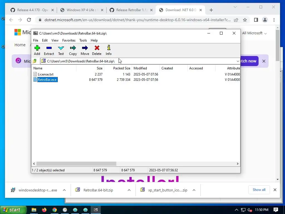The height and width of the screenshot is (214, 285).
Task: Click the Chrome address bar URL
Action: point(137,20)
